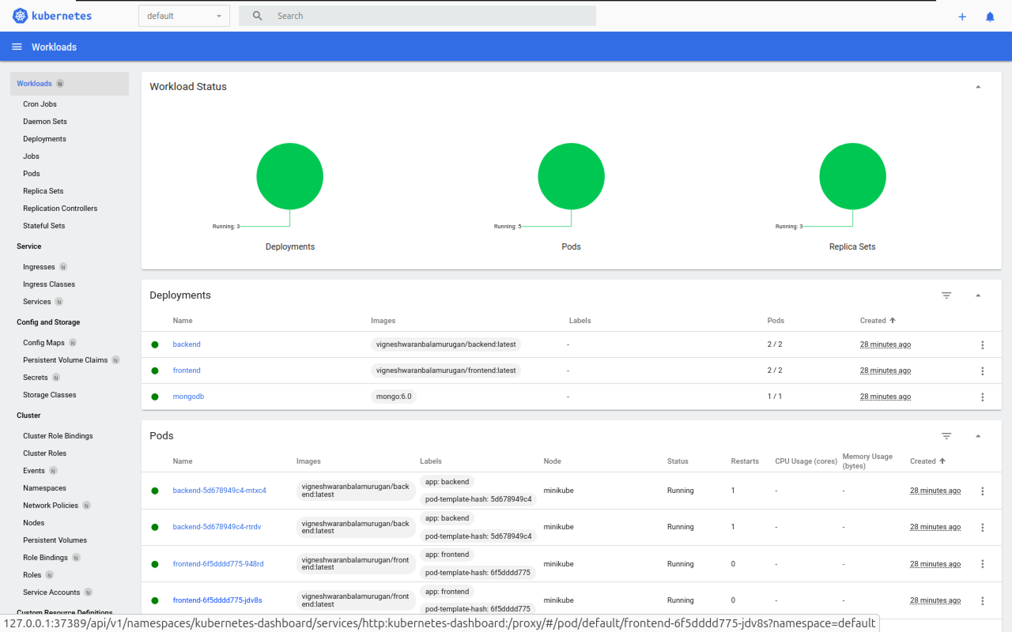Go to Replica Sets in sidebar
Screen dimensions: 1012x632
43,191
